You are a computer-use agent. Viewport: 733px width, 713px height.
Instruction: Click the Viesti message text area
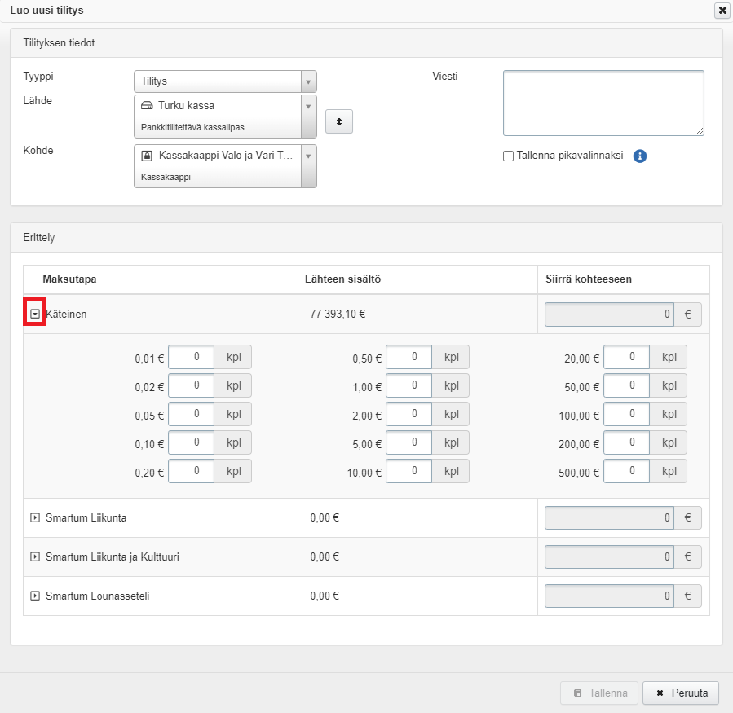603,103
